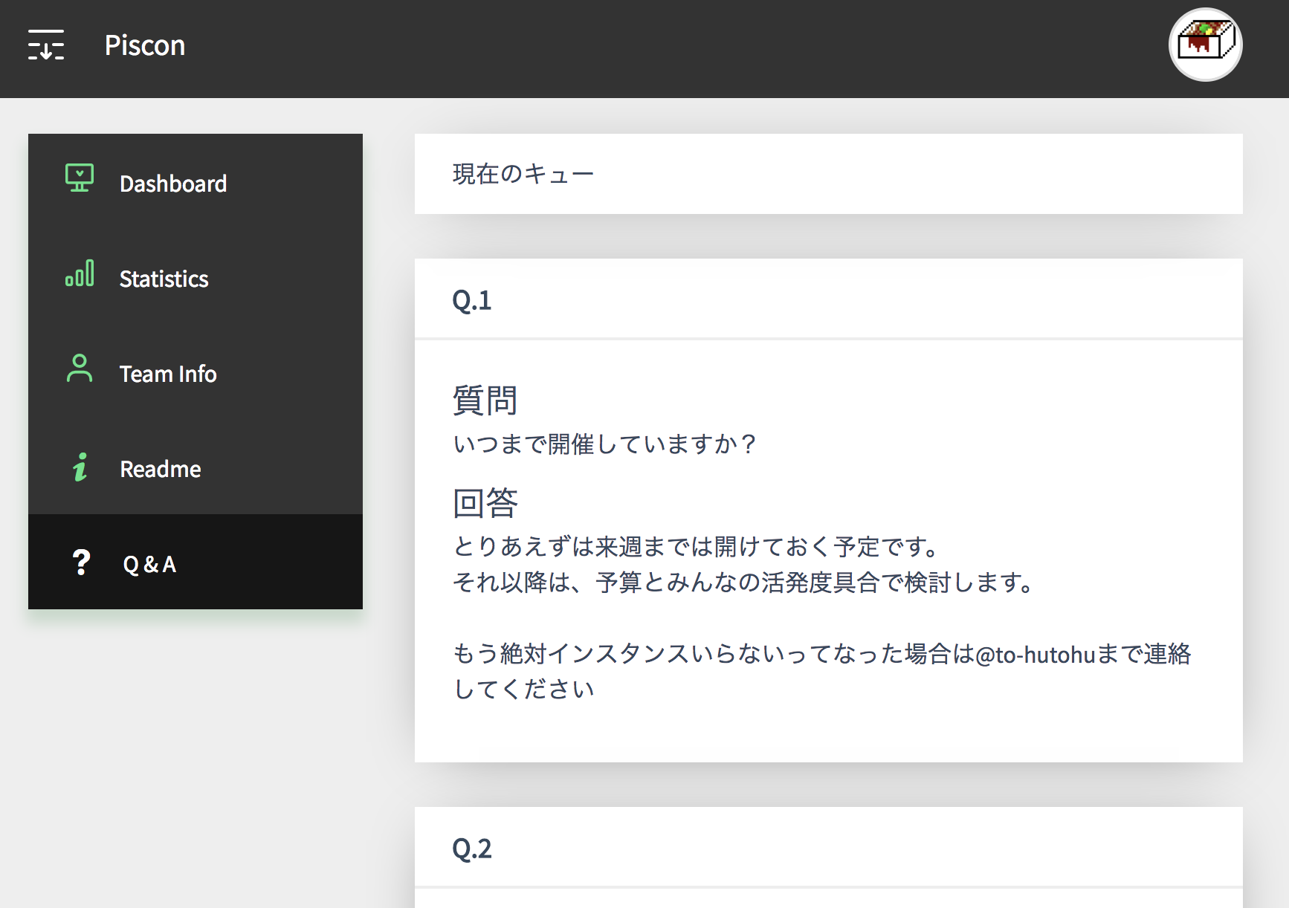Click the Team Info person icon
Screen dimensions: 1289x908
click(x=80, y=369)
